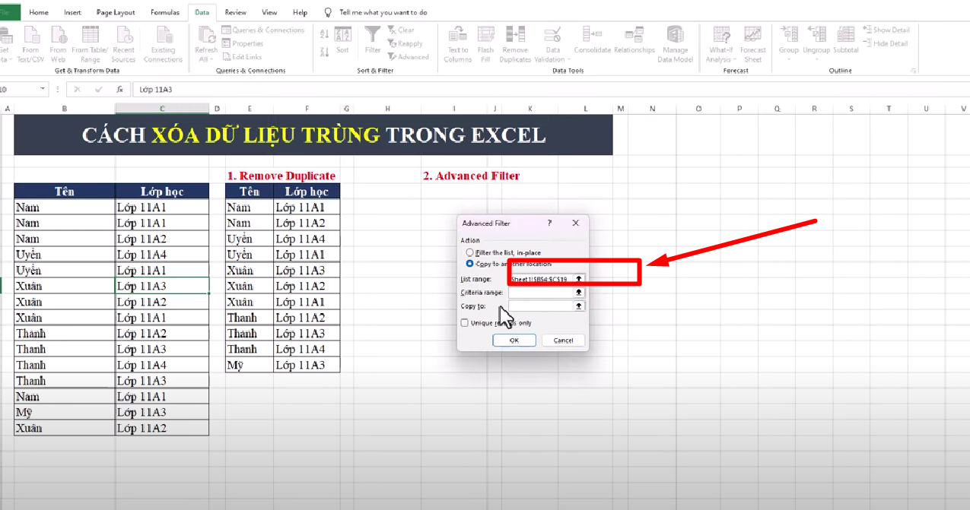Open Queries & Connections pane

coord(263,30)
